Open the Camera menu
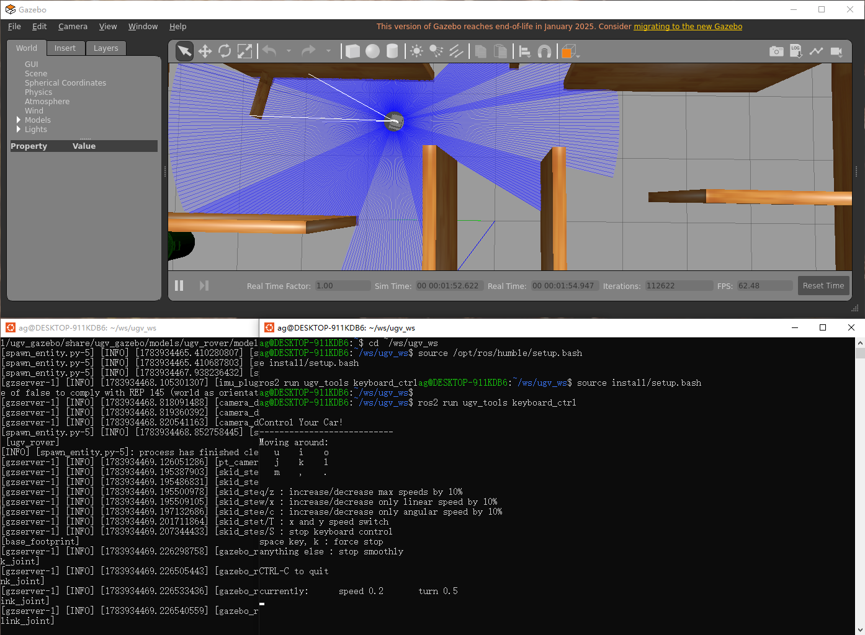Screen dimensions: 865x635 click(73, 27)
